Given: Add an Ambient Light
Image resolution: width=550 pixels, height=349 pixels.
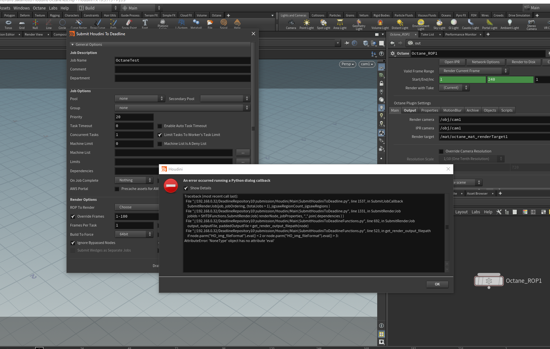Looking at the screenshot, I should pyautogui.click(x=510, y=24).
